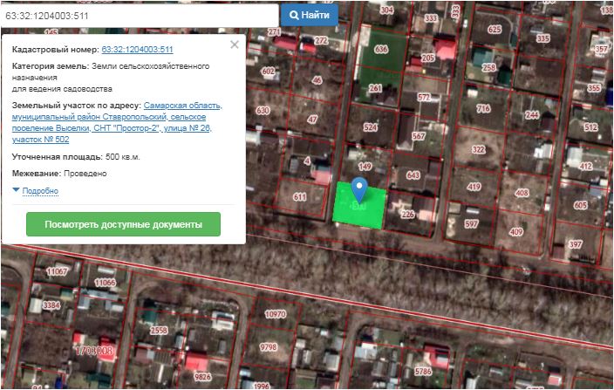The width and height of the screenshot is (614, 390).
Task: Open cadastral number 63:32:1204003:511 link
Action: tap(137, 50)
